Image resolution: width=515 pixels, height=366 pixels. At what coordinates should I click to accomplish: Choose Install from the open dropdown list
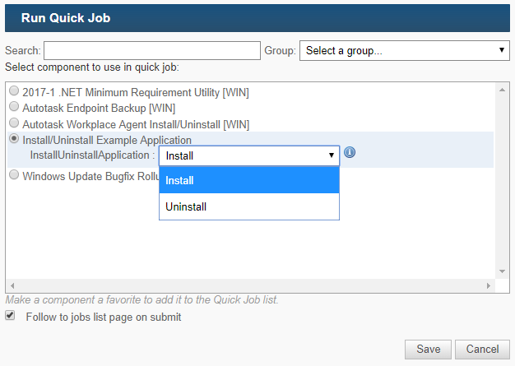click(249, 180)
